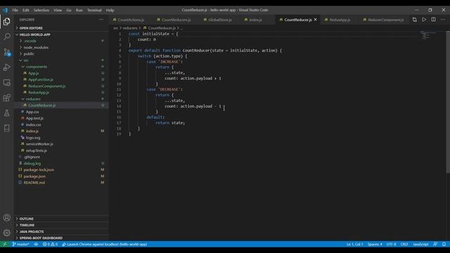The width and height of the screenshot is (450, 253).
Task: Open editor More Actions ellipsis
Action: tap(443, 20)
